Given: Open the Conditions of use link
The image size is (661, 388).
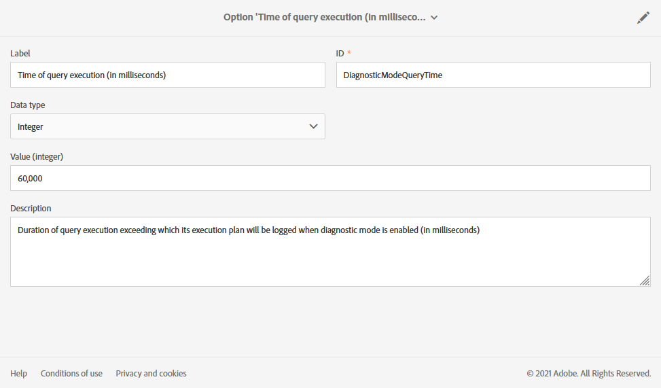Looking at the screenshot, I should 71,373.
